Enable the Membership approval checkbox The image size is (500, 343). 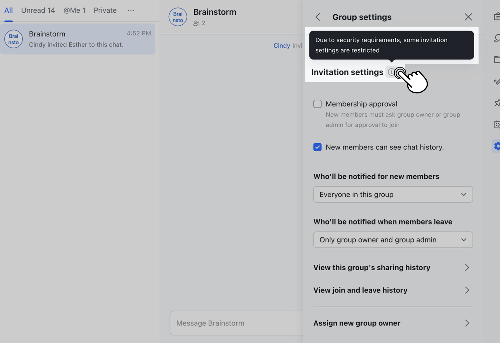tap(317, 104)
